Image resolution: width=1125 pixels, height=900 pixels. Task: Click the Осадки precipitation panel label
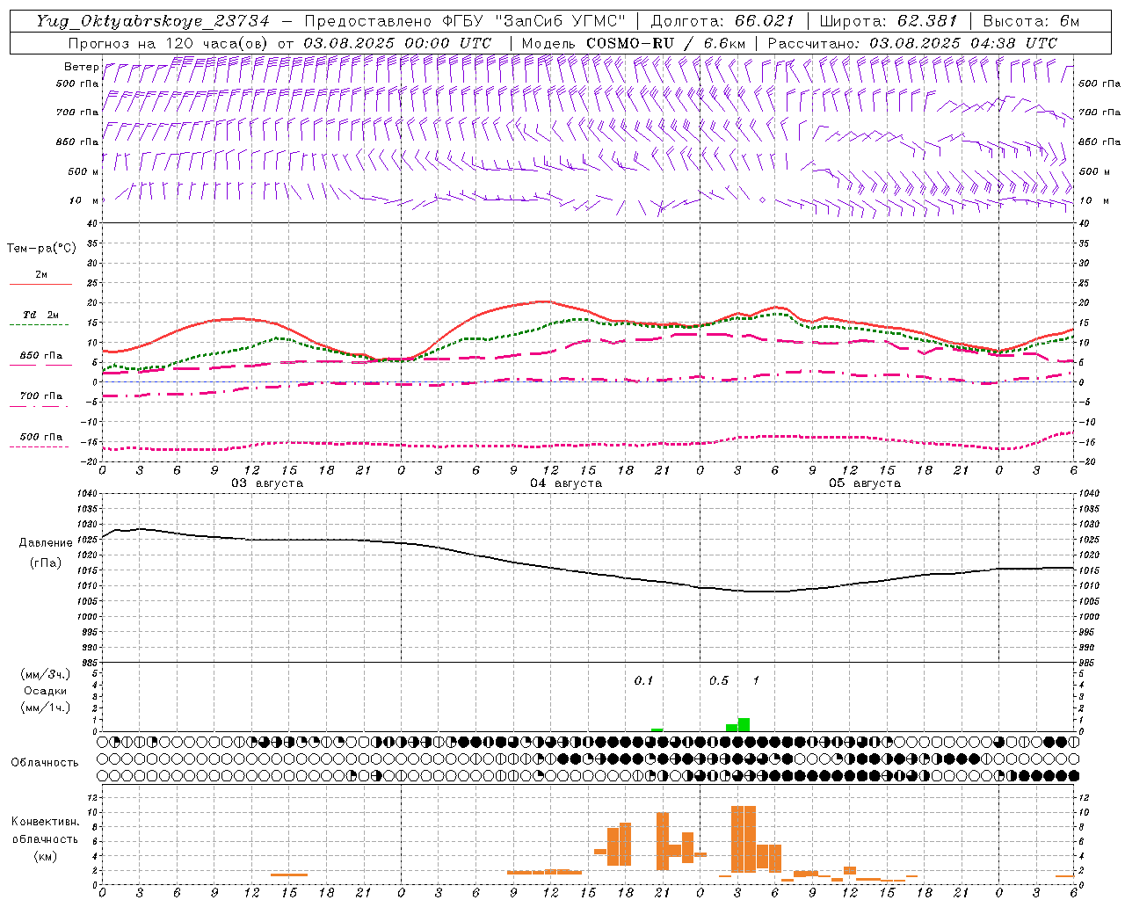point(46,691)
